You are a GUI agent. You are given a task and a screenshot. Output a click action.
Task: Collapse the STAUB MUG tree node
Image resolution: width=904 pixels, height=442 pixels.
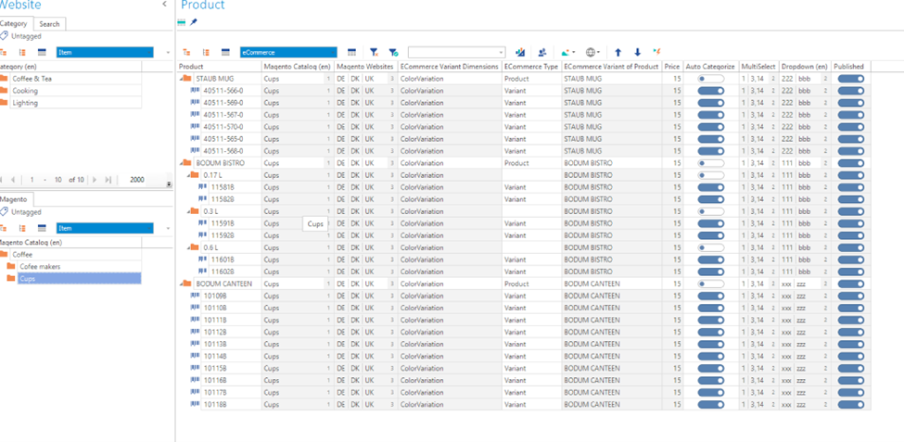point(181,79)
